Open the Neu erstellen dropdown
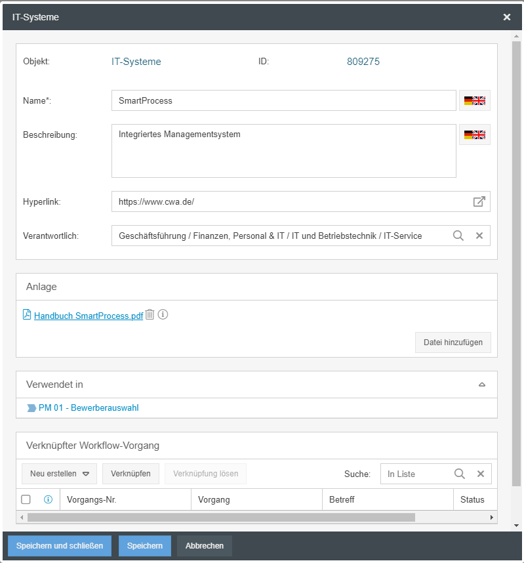 (59, 474)
